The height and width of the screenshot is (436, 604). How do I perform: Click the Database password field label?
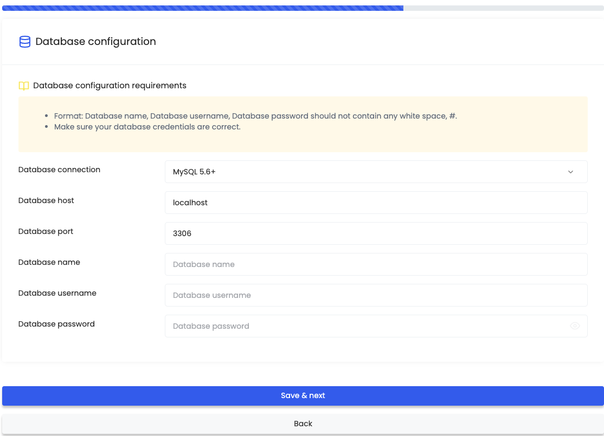tap(56, 324)
